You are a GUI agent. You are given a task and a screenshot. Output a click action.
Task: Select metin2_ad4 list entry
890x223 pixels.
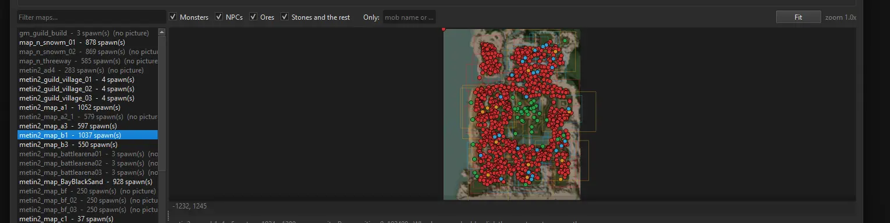pyautogui.click(x=88, y=70)
